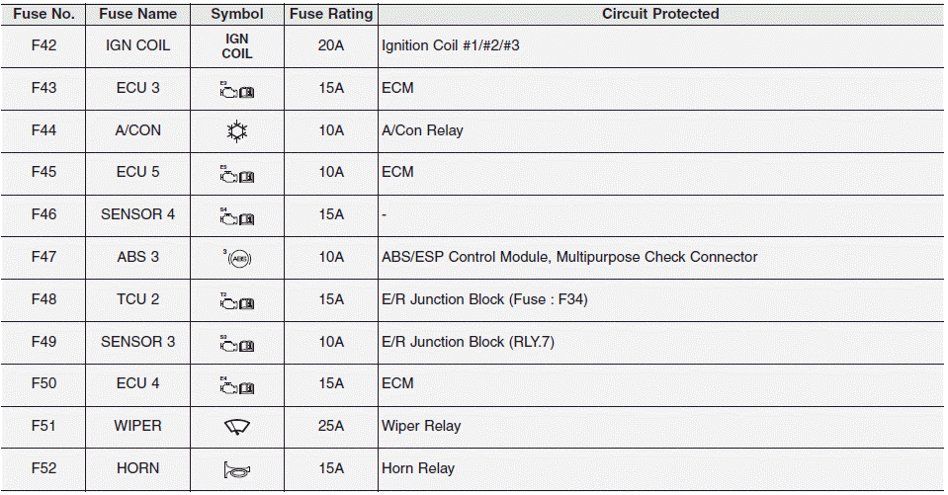
Task: Click the engine symbol in the F48 row
Action: 237,301
